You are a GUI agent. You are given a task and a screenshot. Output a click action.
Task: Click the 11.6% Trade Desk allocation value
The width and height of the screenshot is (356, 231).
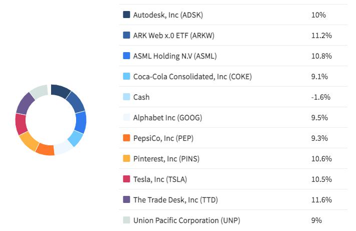(x=321, y=200)
